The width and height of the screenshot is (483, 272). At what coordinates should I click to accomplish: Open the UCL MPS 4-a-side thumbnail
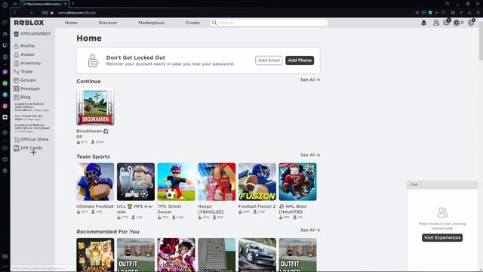(x=136, y=182)
